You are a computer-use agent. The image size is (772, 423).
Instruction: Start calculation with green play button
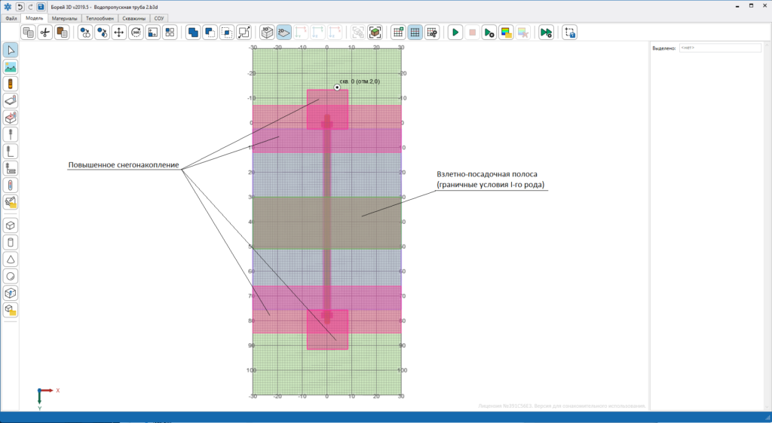(455, 32)
